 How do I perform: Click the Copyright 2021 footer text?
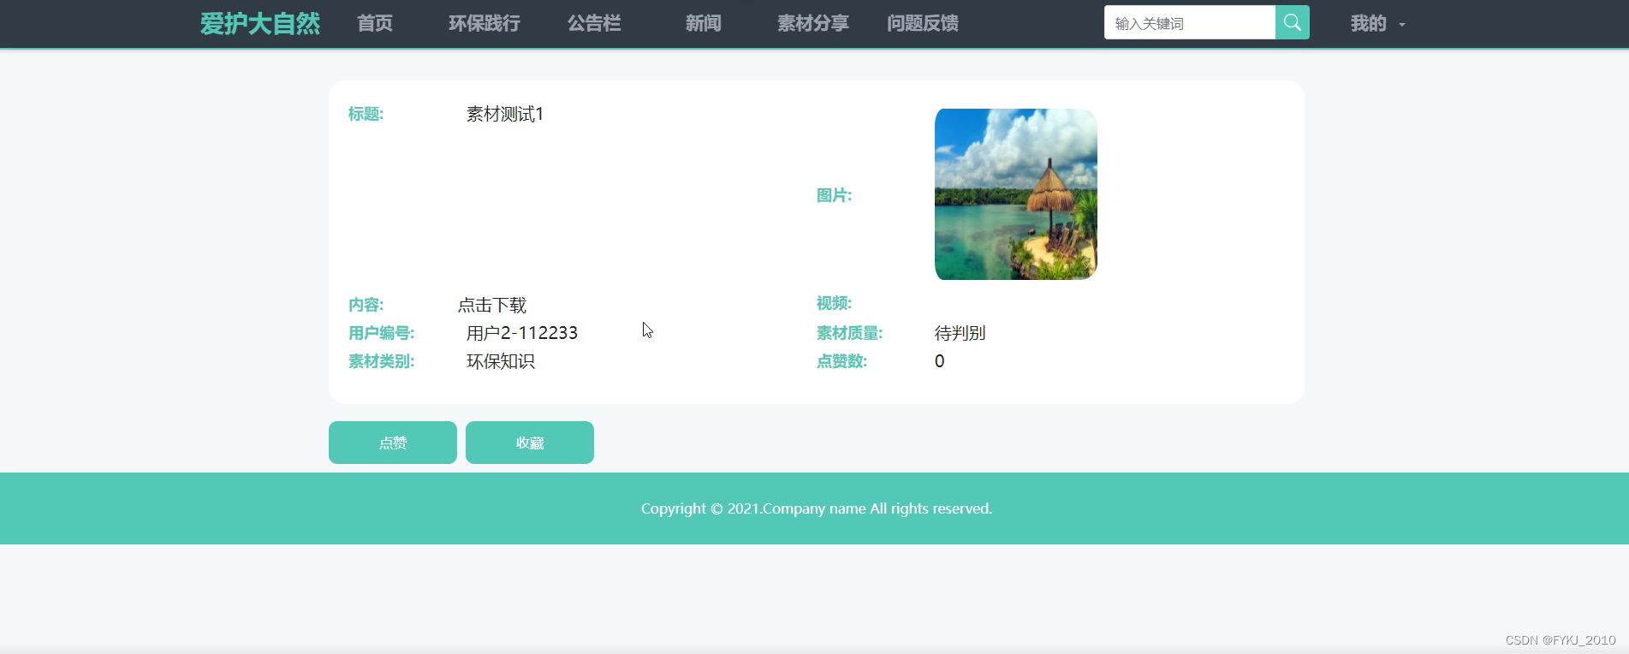click(x=817, y=508)
